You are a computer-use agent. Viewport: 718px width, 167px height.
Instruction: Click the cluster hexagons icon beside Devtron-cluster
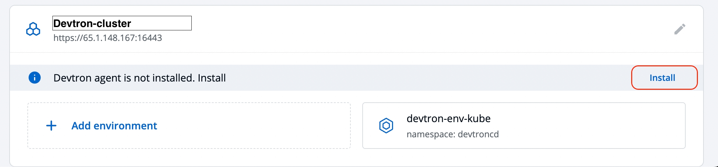click(33, 29)
